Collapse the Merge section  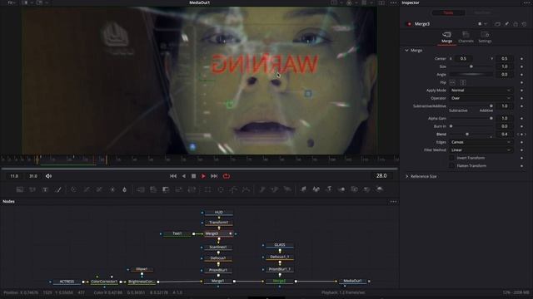pos(407,50)
